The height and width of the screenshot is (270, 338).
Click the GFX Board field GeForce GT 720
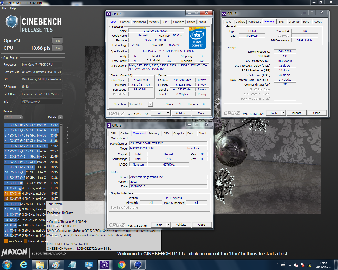click(42, 94)
